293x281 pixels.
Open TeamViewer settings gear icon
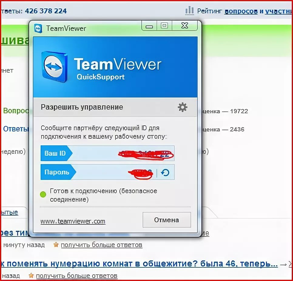(x=182, y=107)
